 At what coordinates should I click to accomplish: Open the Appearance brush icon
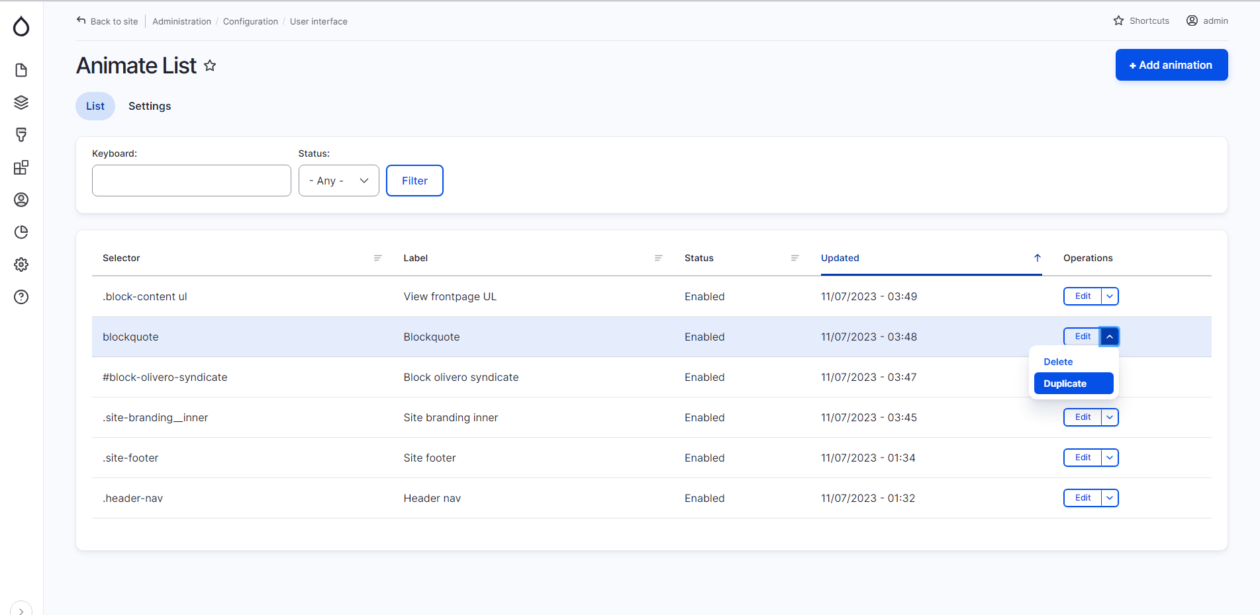point(21,135)
